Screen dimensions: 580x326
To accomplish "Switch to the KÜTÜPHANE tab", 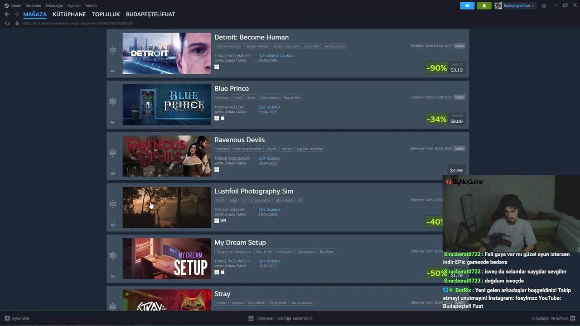I will 69,14.
